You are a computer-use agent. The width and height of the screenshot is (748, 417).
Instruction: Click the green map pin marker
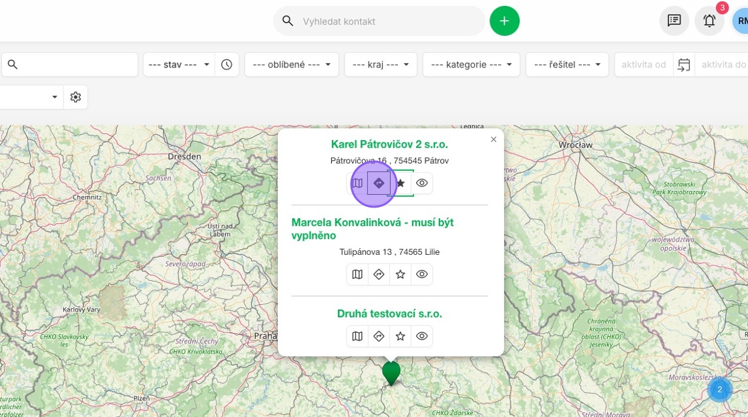click(x=391, y=372)
